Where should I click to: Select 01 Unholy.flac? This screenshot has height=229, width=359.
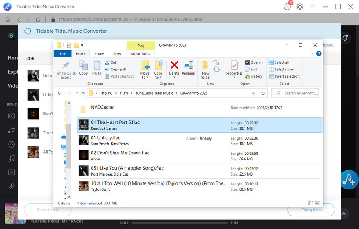[199, 141]
